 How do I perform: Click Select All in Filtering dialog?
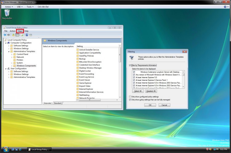138,91
